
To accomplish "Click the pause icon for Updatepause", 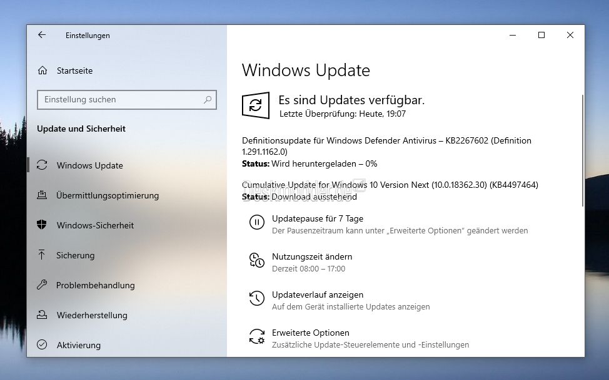I will pyautogui.click(x=257, y=223).
